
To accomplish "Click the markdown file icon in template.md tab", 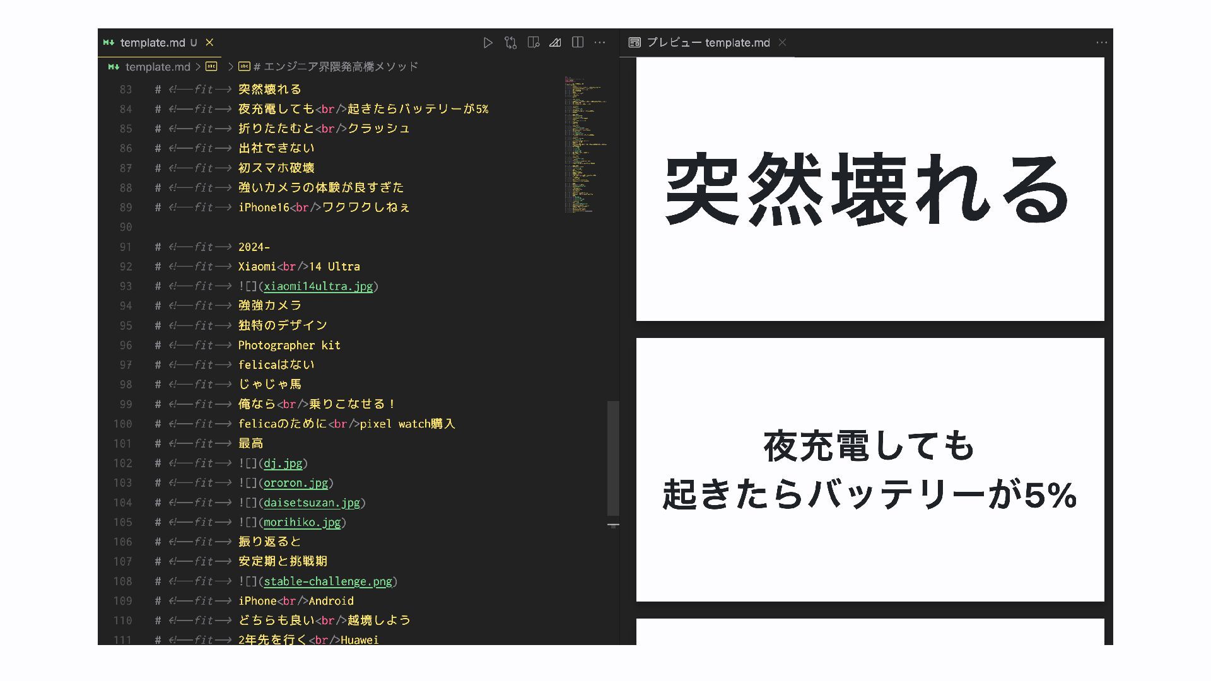I will 109,42.
